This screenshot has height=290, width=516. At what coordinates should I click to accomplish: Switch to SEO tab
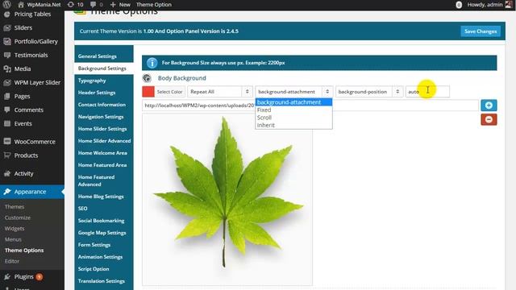(104, 209)
